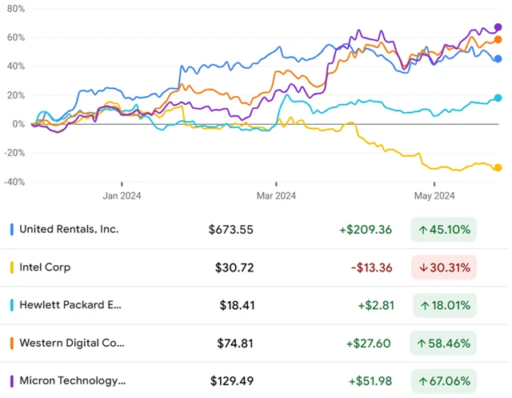This screenshot has height=398, width=512.
Task: Open the Western Digital Co... stock name
Action: click(72, 343)
